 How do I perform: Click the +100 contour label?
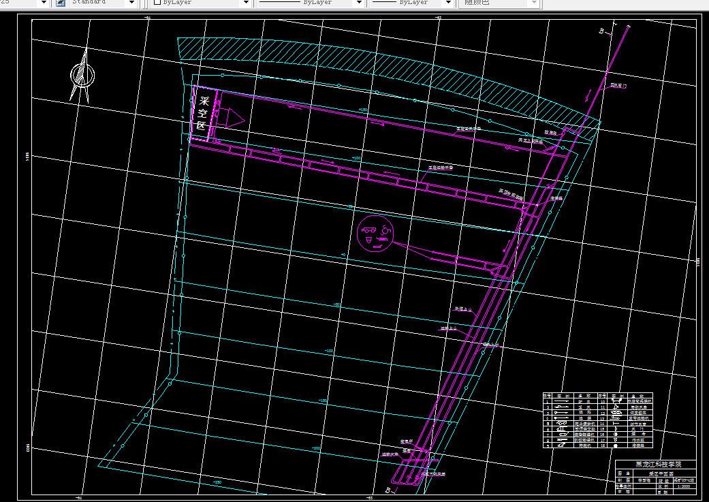356,158
